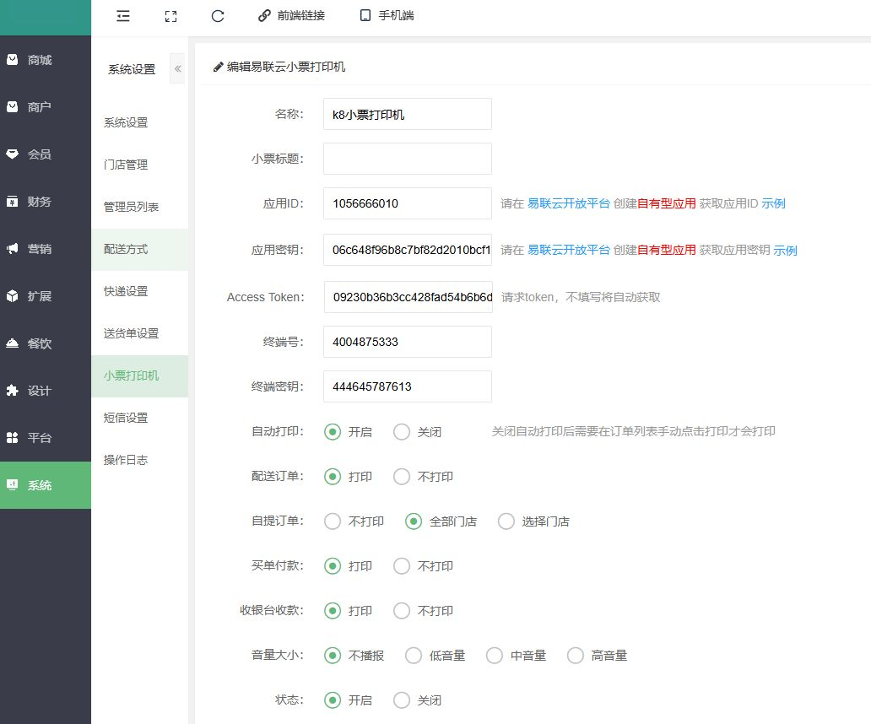Open 营销 section in left sidebar

coord(40,249)
